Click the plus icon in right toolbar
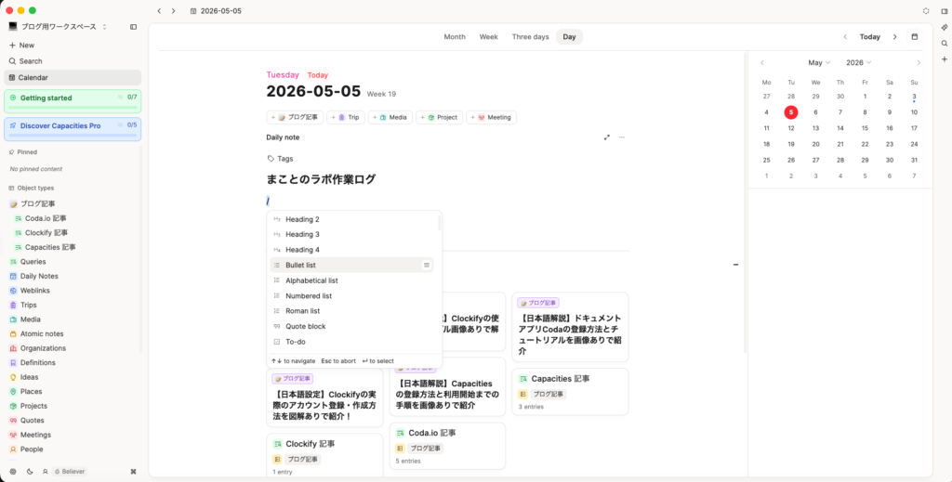 click(945, 59)
